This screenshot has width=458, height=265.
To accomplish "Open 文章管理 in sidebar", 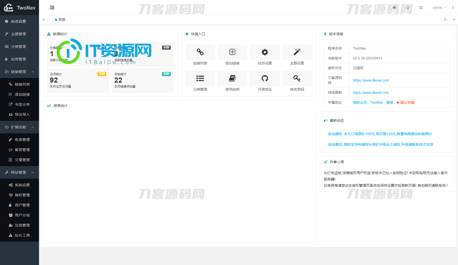I will [x=19, y=160].
